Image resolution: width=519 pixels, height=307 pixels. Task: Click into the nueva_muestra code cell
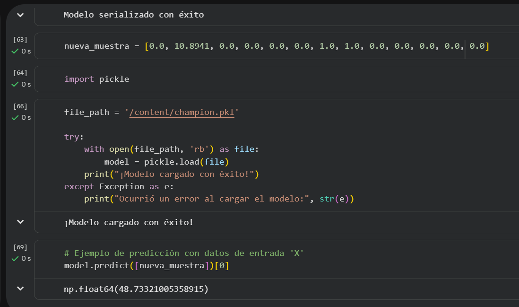(277, 46)
